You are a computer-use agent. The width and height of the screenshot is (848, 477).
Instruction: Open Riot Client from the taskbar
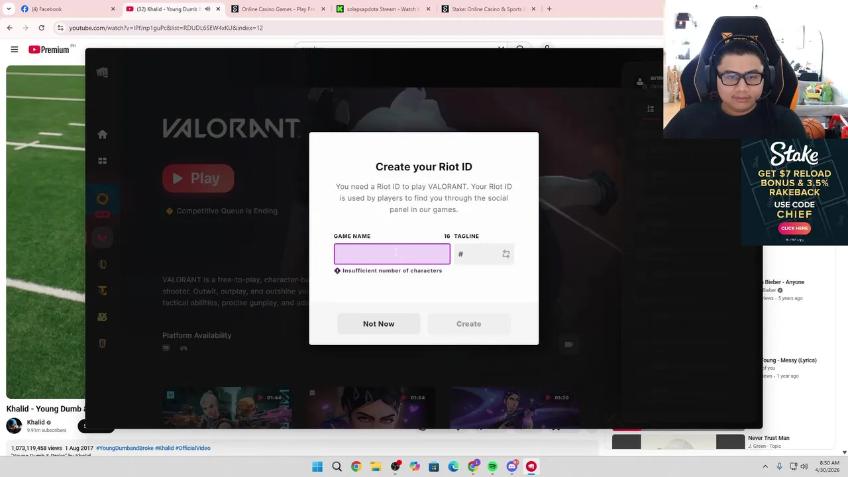pyautogui.click(x=531, y=466)
